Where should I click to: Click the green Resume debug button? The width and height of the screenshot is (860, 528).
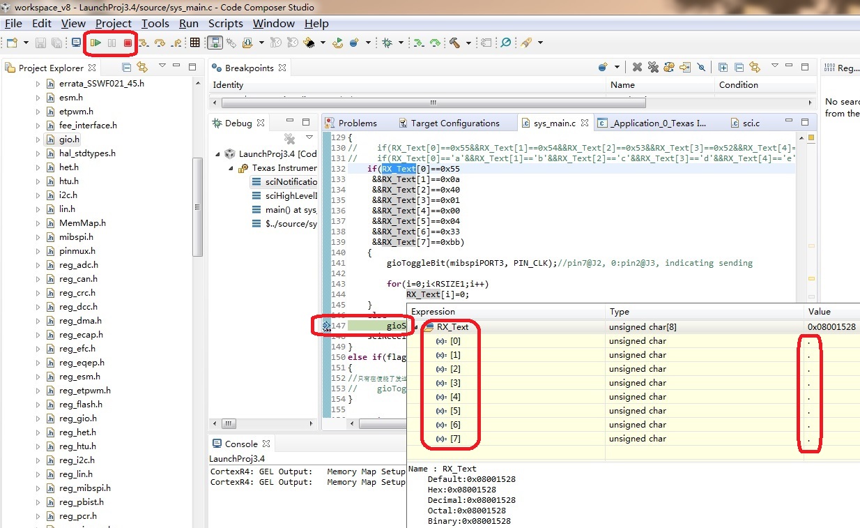click(96, 43)
